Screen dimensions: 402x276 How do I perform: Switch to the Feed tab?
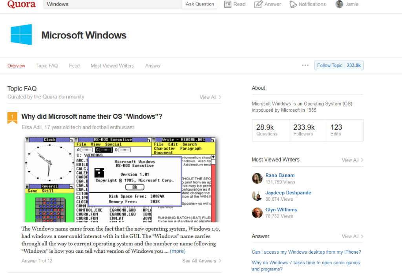(x=74, y=66)
